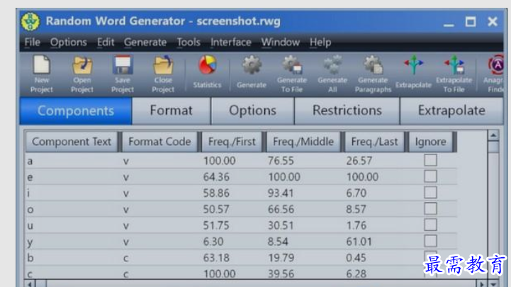Sort by Freq./First column header
Screen dimensions: 511x287
[x=232, y=142]
